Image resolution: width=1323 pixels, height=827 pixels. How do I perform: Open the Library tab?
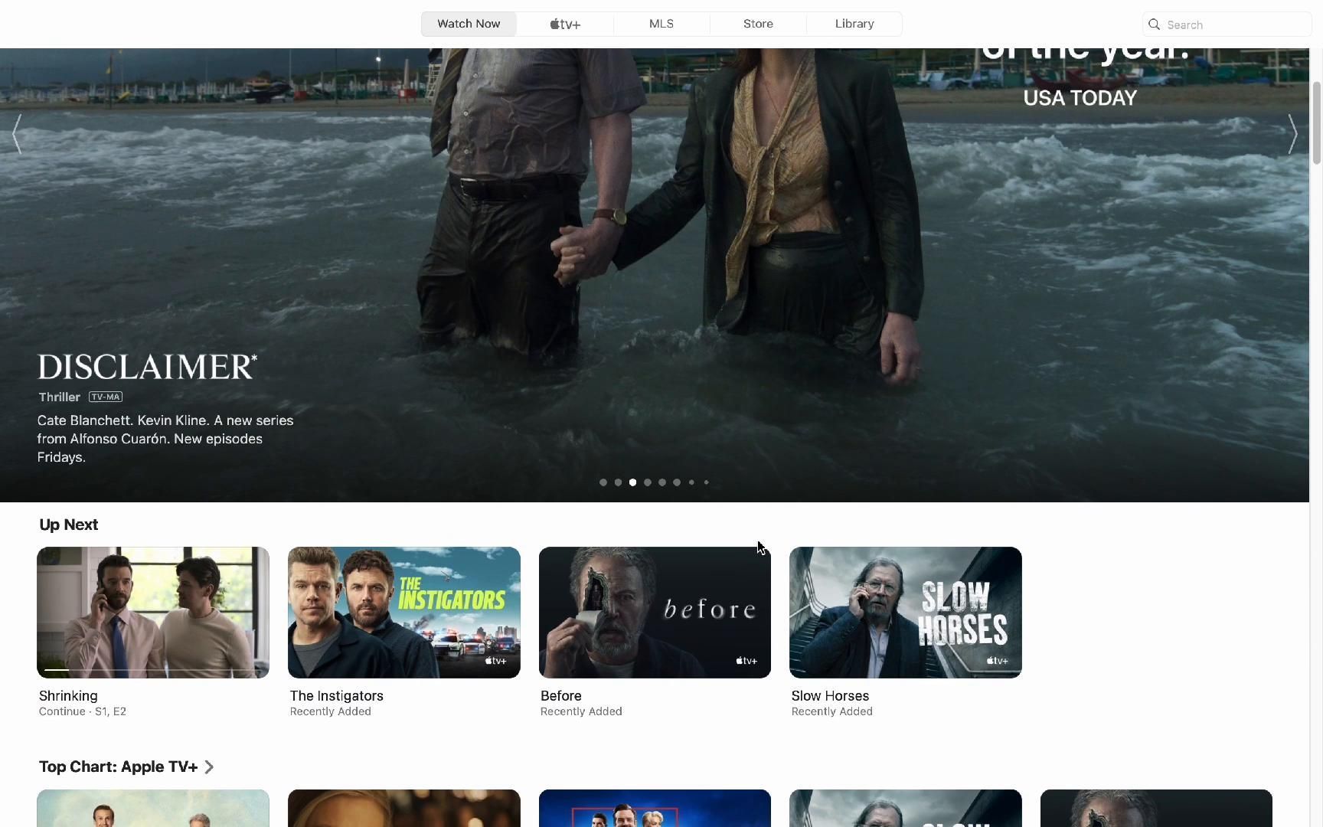pos(854,25)
